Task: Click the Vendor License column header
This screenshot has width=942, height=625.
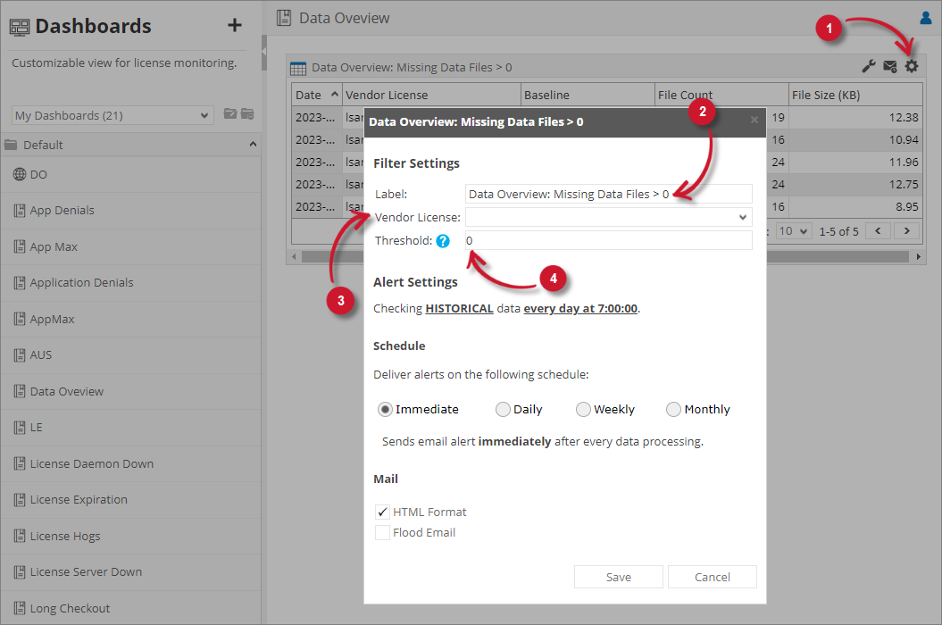Action: (x=431, y=95)
